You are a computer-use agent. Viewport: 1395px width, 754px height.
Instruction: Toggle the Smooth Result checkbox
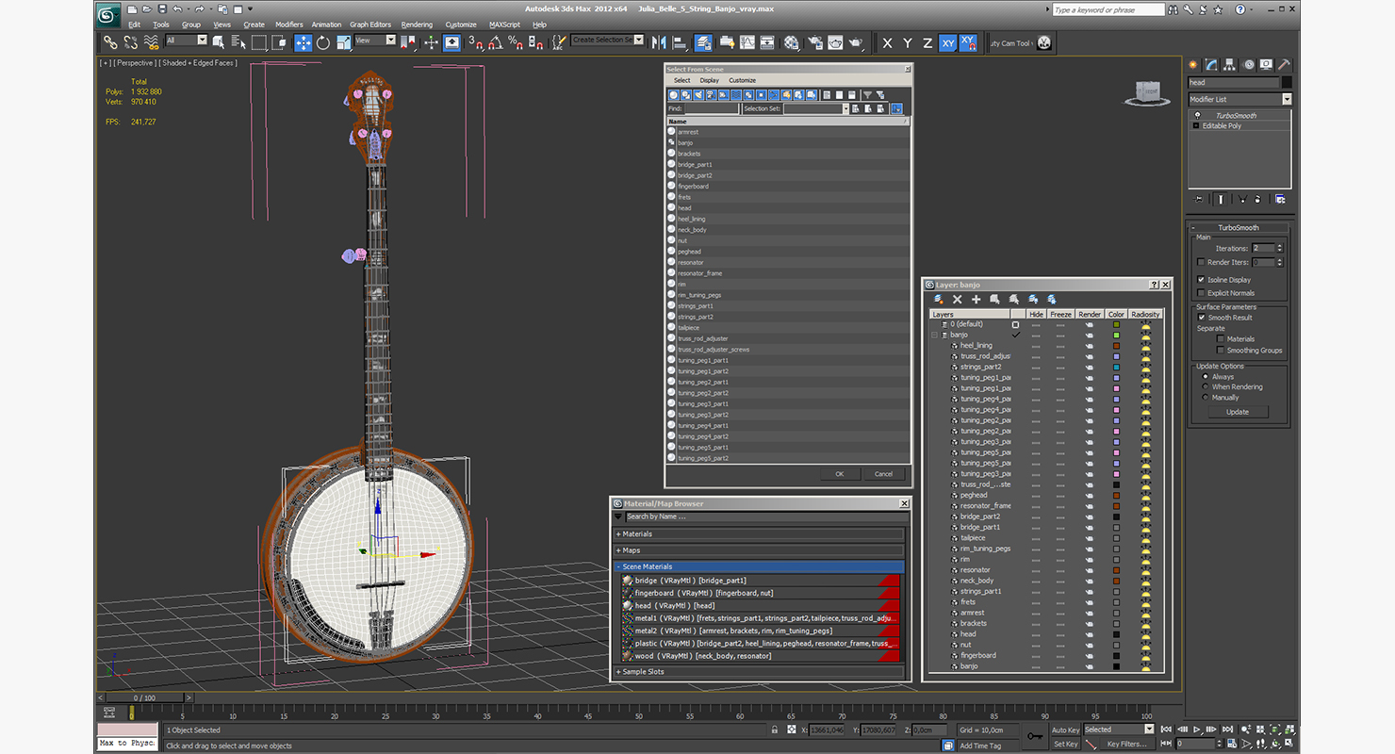coord(1201,318)
